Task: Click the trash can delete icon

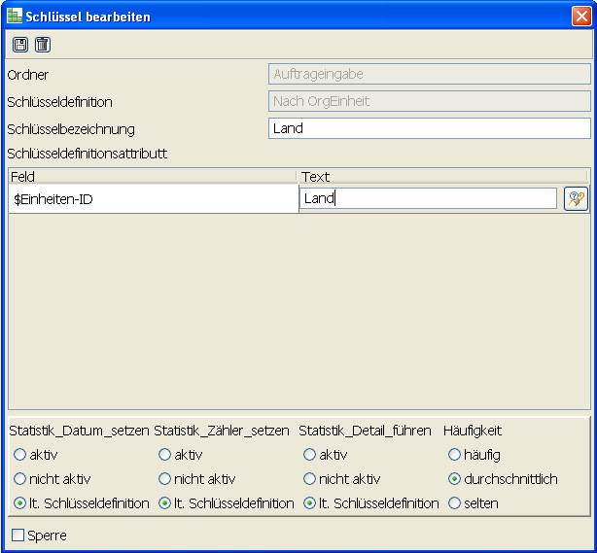Action: coord(42,45)
